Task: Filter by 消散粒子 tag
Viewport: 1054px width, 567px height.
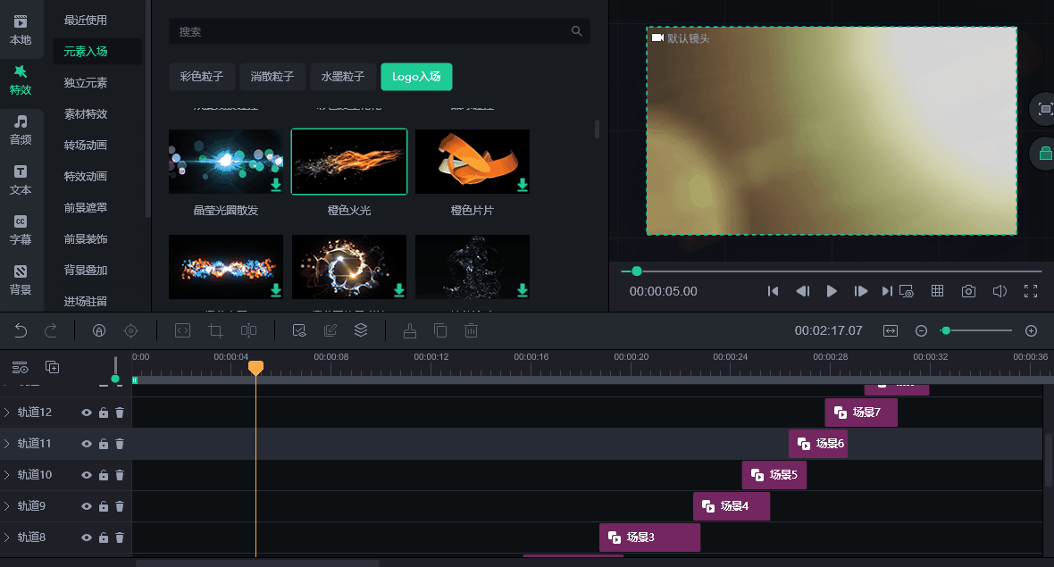Action: tap(272, 77)
